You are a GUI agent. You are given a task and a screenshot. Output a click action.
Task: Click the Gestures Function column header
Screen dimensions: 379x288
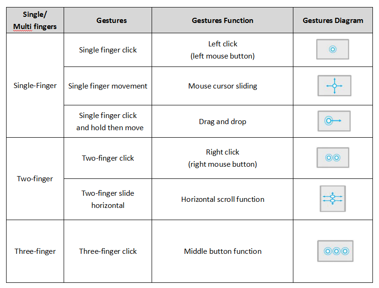tap(222, 20)
